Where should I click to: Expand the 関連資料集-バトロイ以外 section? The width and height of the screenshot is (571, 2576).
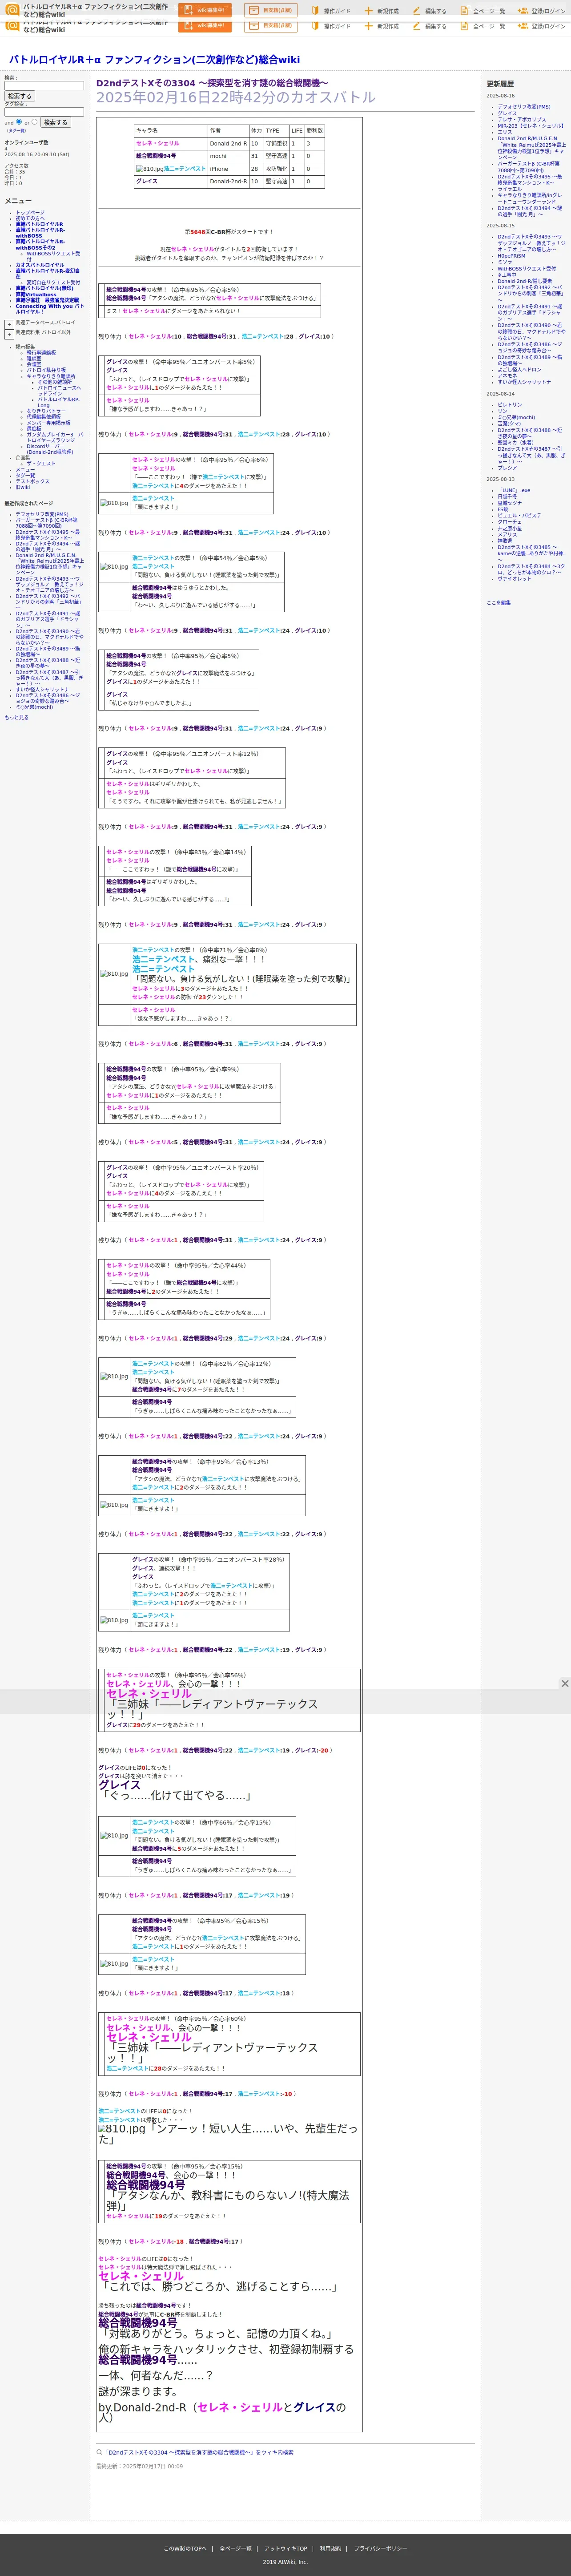click(x=9, y=334)
